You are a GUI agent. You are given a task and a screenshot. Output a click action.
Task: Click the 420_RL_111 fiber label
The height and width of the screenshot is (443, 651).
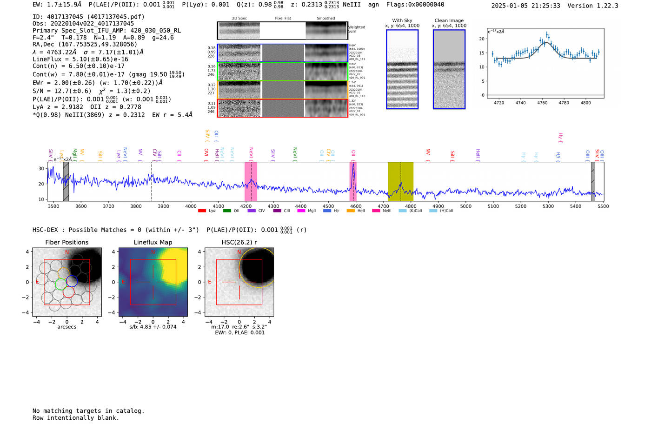[x=357, y=59]
